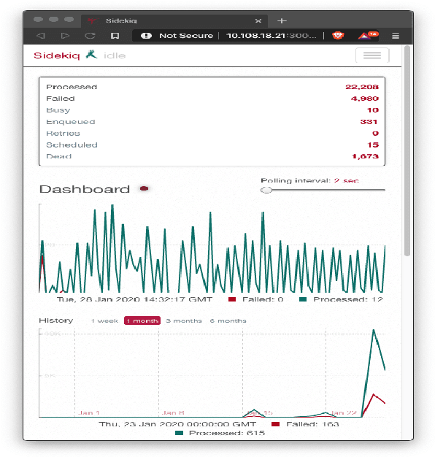Image resolution: width=435 pixels, height=457 pixels.
Task: Reload the page with the refresh icon
Action: (90, 36)
